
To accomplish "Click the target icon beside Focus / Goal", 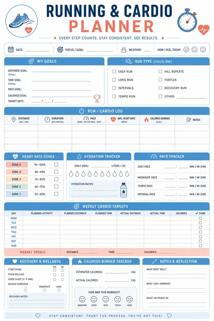I will pos(60,49).
